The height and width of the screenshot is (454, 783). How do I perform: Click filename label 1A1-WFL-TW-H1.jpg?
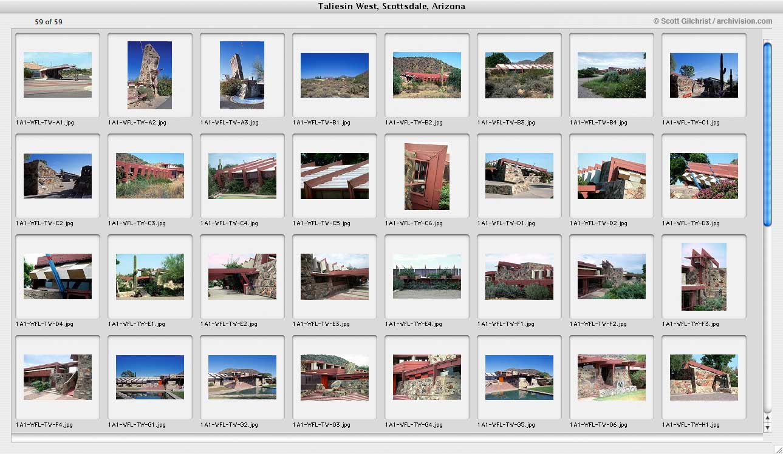[x=691, y=425]
